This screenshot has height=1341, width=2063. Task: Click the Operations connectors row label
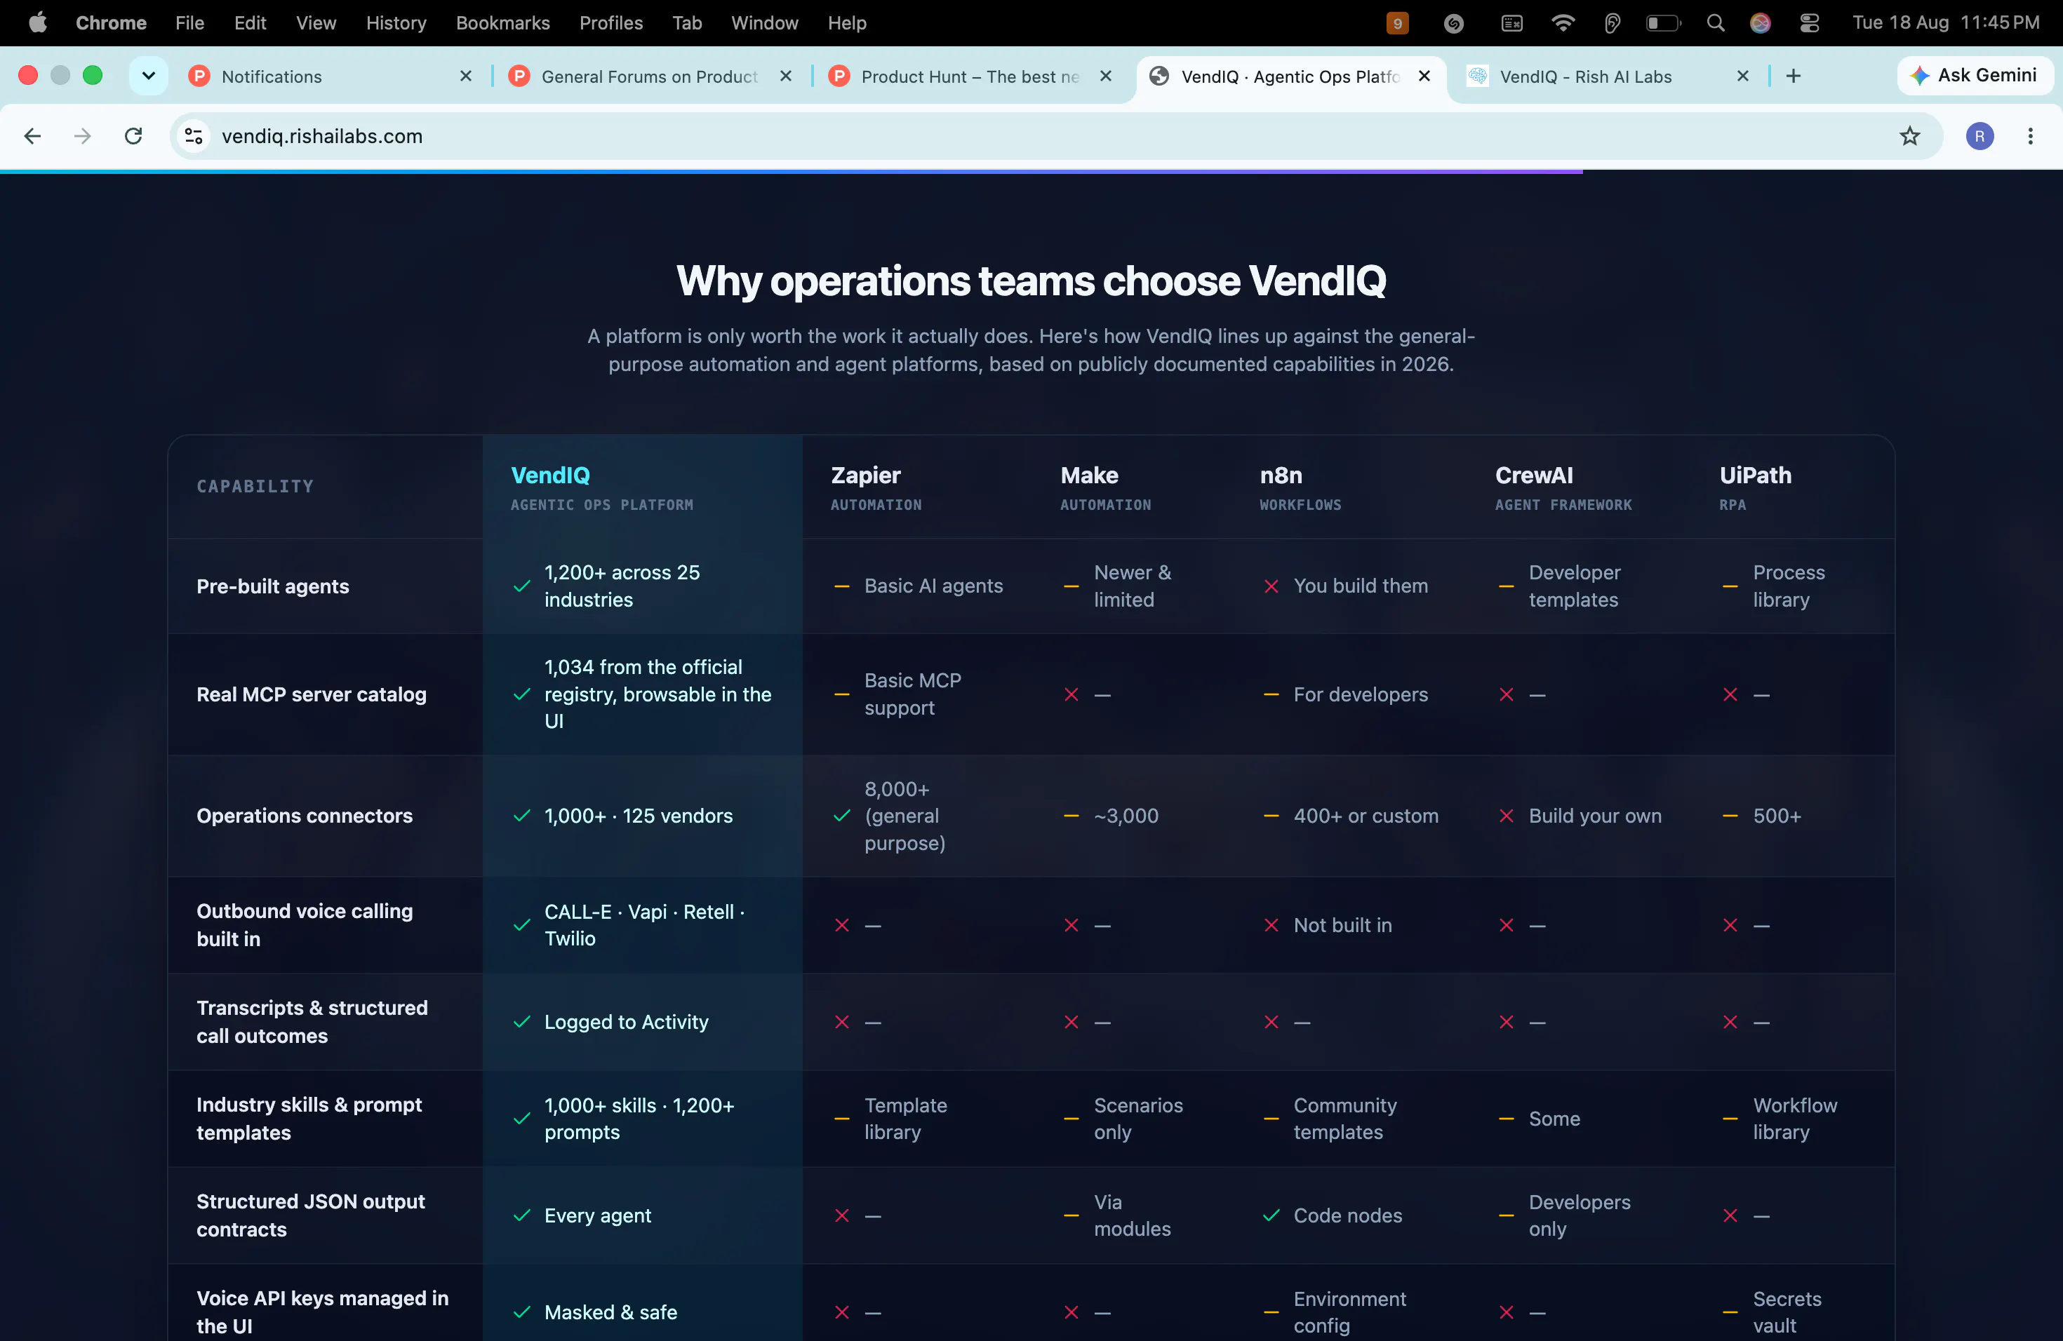click(x=305, y=815)
